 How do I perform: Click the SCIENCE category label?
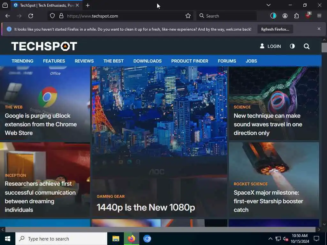point(242,107)
